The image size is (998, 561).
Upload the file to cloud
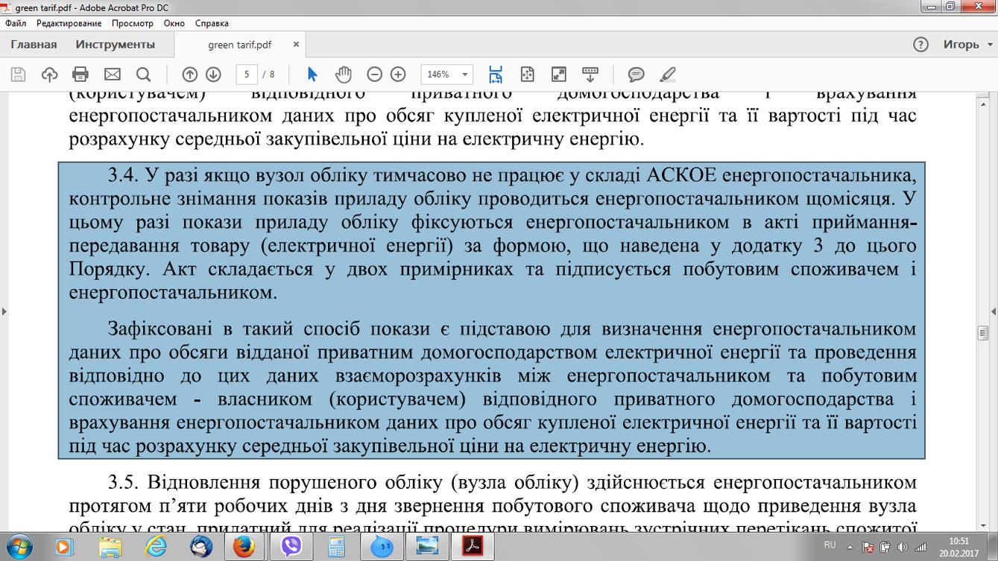tap(49, 75)
